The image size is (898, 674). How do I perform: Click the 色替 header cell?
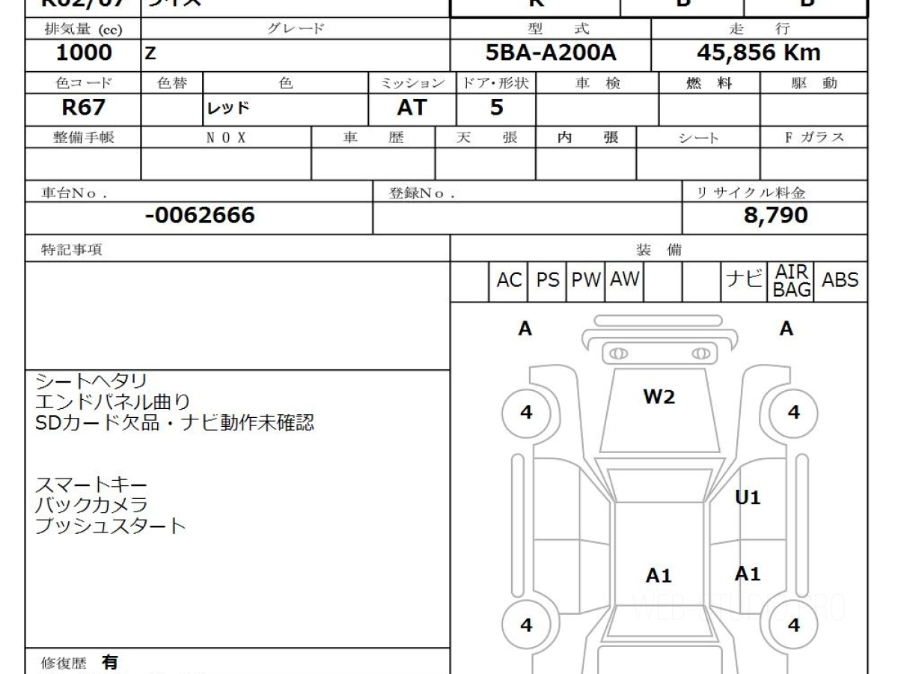[172, 84]
